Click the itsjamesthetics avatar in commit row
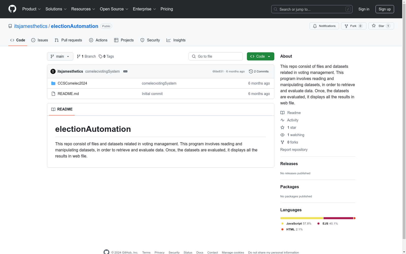The width and height of the screenshot is (406, 254). click(53, 71)
